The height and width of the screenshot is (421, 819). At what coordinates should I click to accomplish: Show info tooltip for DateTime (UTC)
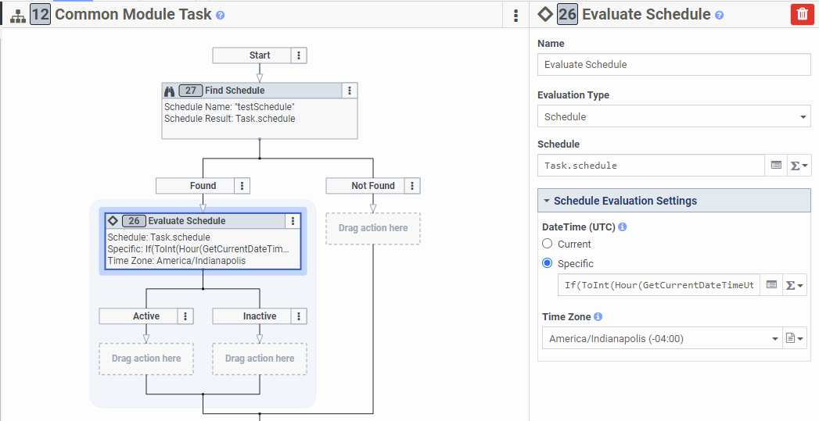pyautogui.click(x=622, y=227)
